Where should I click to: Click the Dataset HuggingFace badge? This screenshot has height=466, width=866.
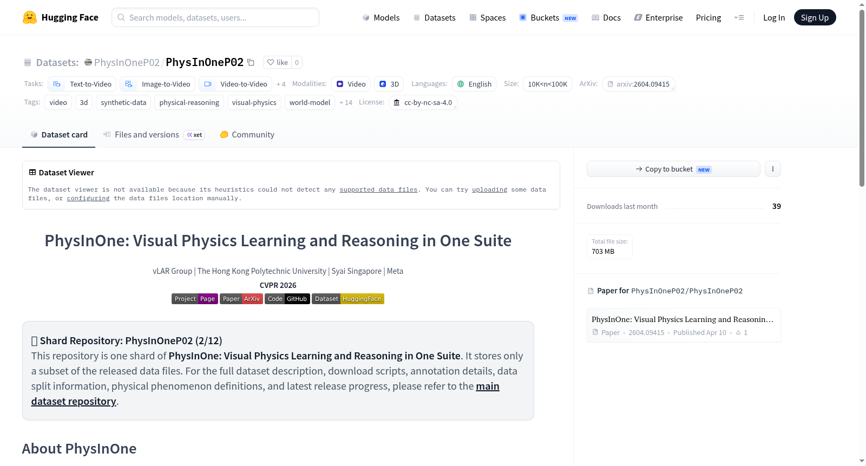click(348, 299)
